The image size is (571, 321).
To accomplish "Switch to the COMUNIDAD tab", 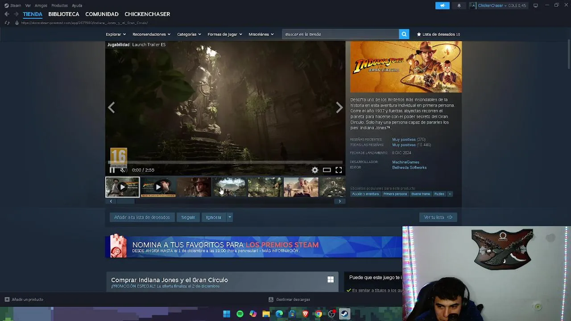I will click(102, 14).
